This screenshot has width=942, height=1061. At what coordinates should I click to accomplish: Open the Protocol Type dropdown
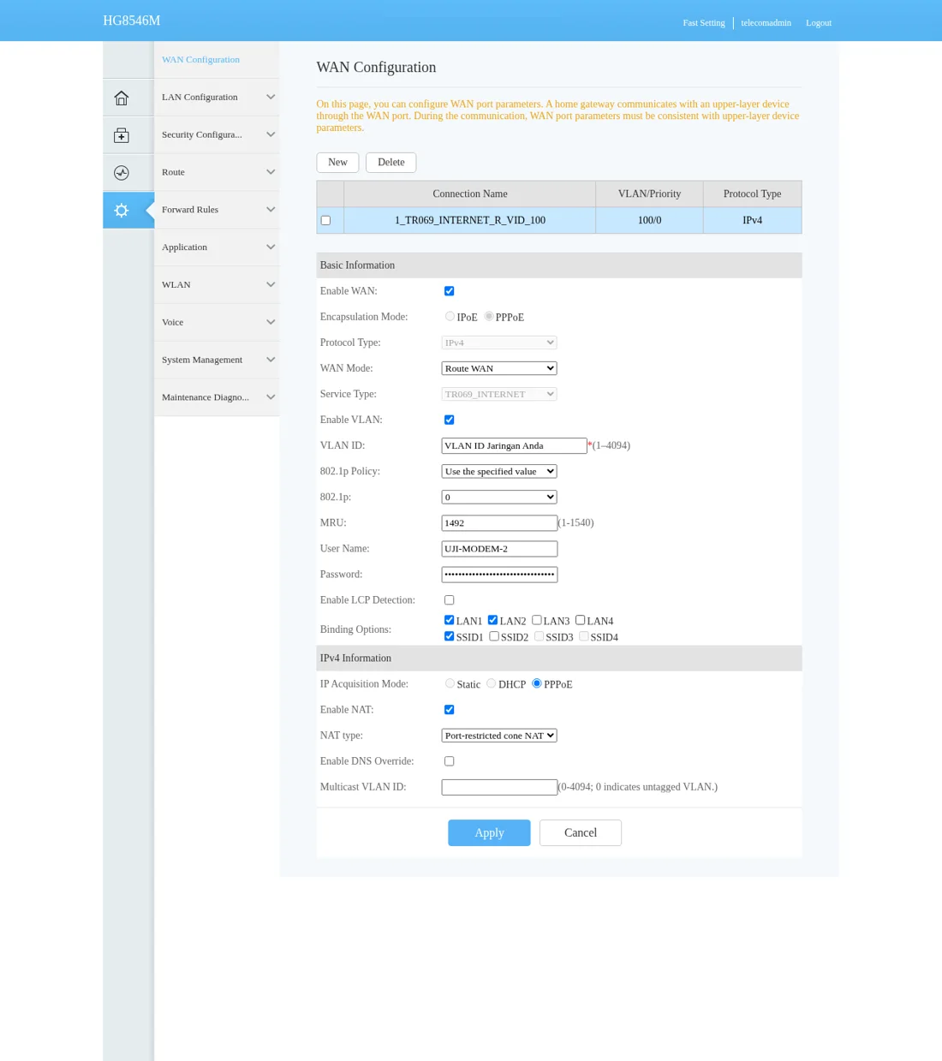[x=499, y=343]
